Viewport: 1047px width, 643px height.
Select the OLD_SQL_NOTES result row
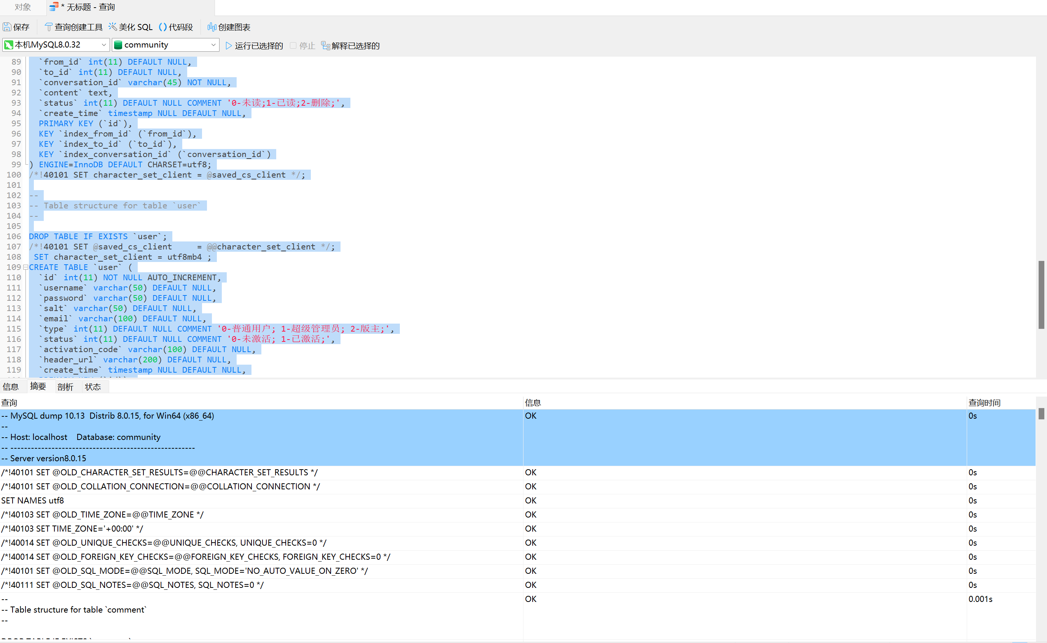(x=517, y=585)
